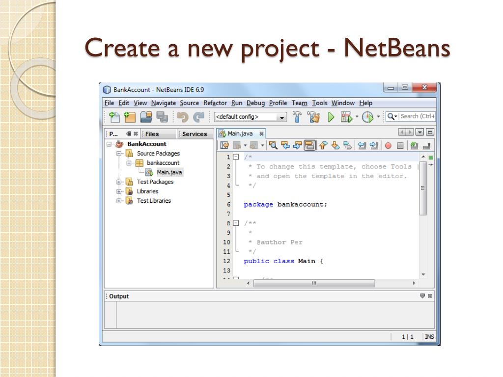Click the editor scroll-down arrow
The height and width of the screenshot is (377, 503).
(423, 274)
